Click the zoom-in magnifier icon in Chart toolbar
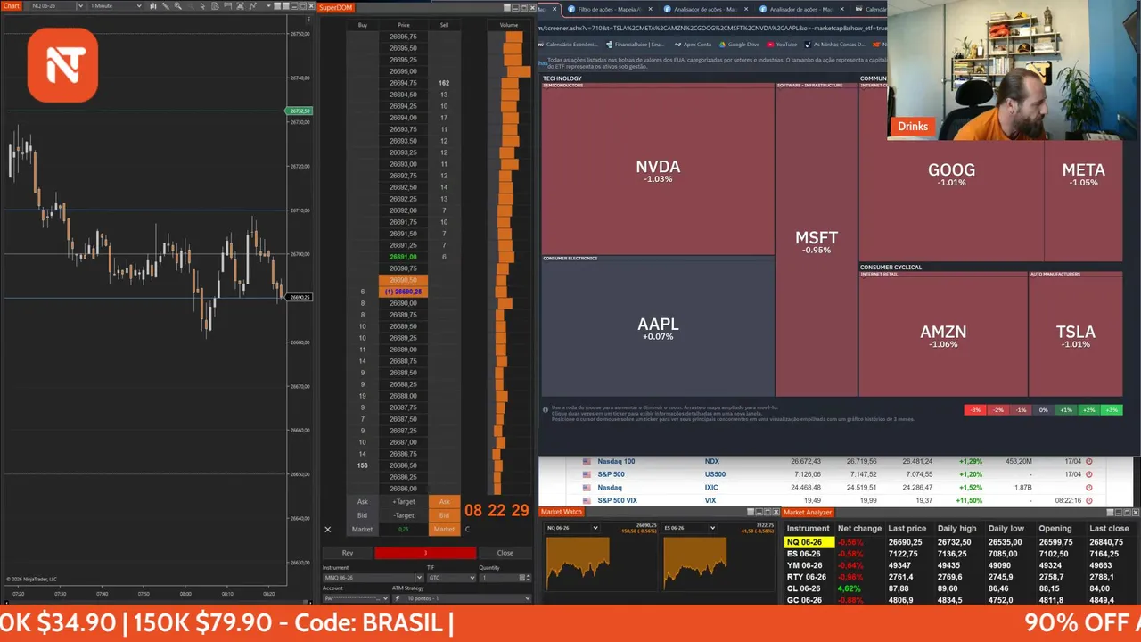This screenshot has width=1141, height=642. click(x=177, y=5)
